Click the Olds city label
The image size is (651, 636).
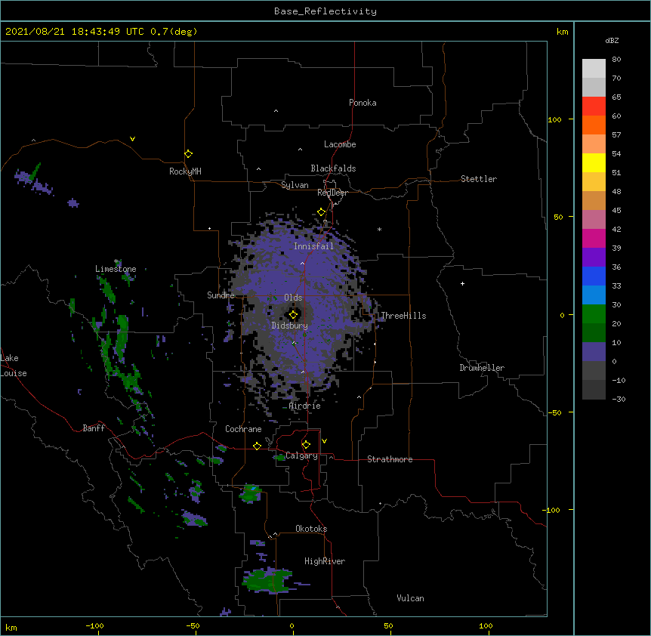tap(293, 298)
